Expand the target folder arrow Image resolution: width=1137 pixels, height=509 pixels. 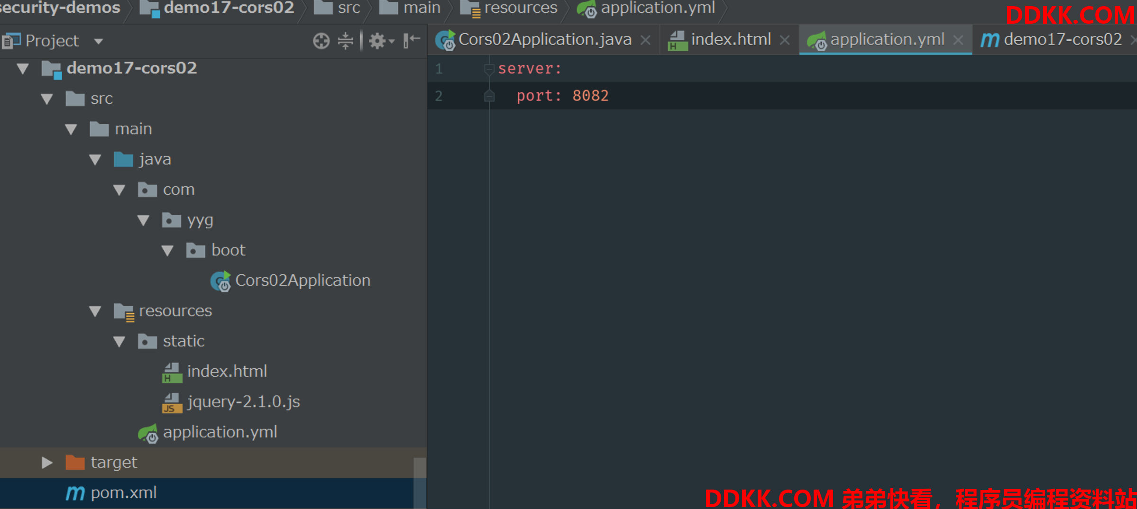pyautogui.click(x=46, y=463)
